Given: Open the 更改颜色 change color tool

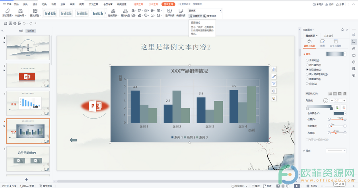Looking at the screenshot, I should (35, 13).
